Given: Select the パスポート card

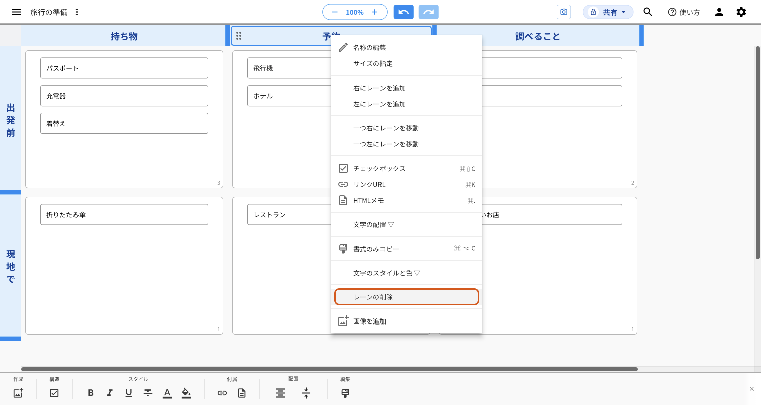Looking at the screenshot, I should click(x=124, y=68).
